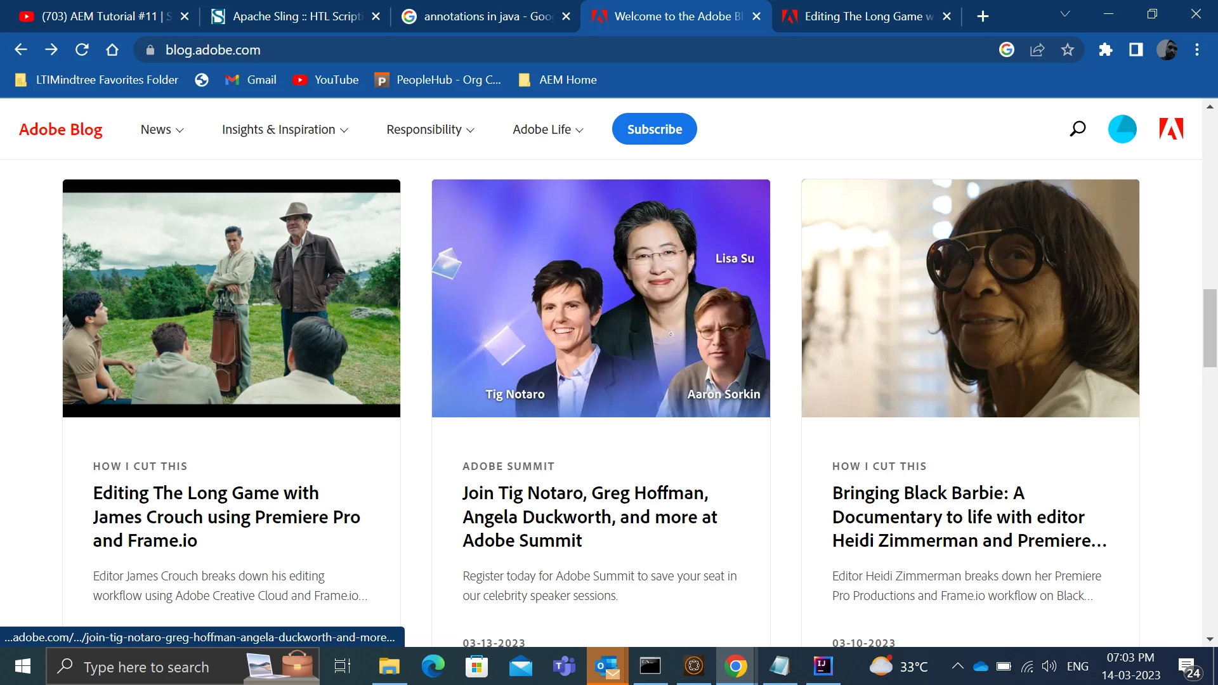Reload the page with the refresh icon
The height and width of the screenshot is (685, 1218).
click(x=82, y=50)
